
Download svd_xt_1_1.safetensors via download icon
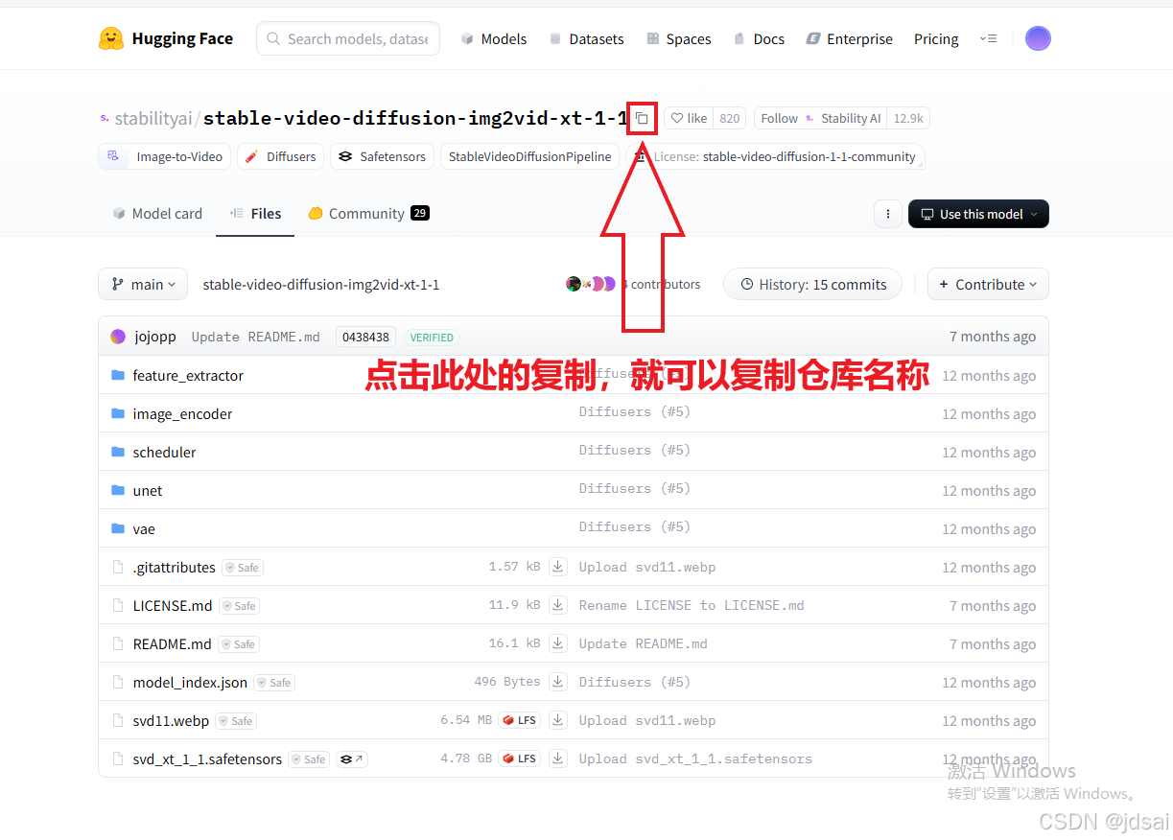click(557, 758)
